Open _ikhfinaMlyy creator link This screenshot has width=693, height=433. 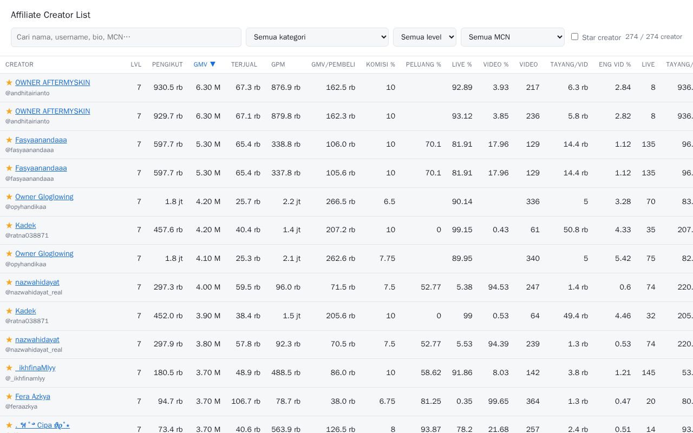pos(35,368)
